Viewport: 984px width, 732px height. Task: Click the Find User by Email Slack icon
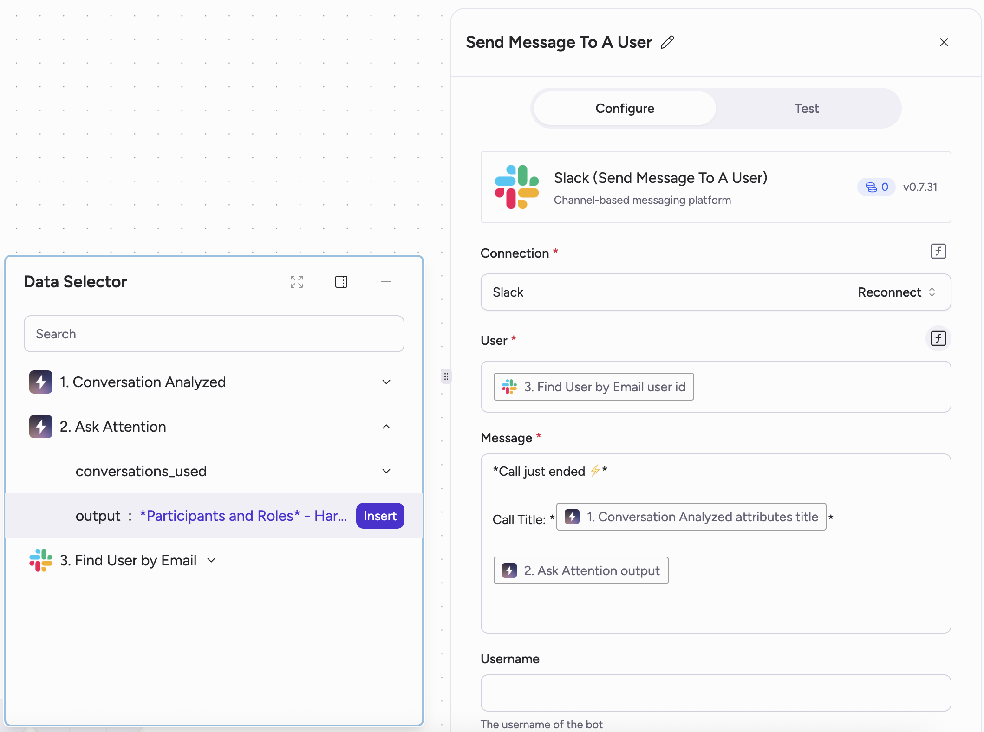pyautogui.click(x=41, y=560)
